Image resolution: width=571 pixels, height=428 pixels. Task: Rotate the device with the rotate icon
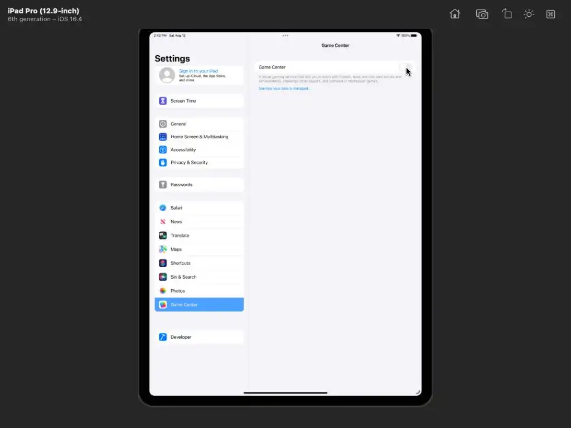coord(507,14)
